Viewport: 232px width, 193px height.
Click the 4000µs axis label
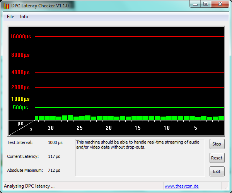click(x=20, y=72)
